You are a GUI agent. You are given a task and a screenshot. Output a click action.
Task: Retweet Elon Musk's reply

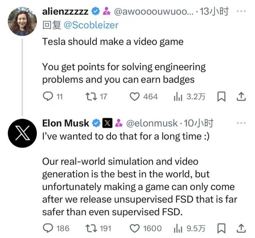click(89, 228)
